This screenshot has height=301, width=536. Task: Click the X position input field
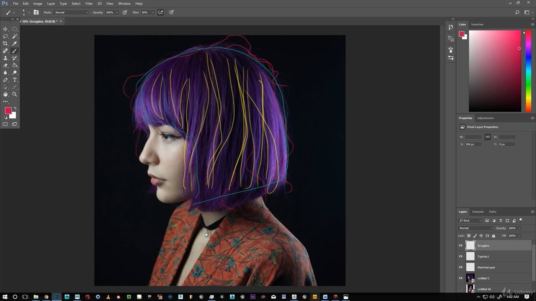pyautogui.click(x=473, y=144)
